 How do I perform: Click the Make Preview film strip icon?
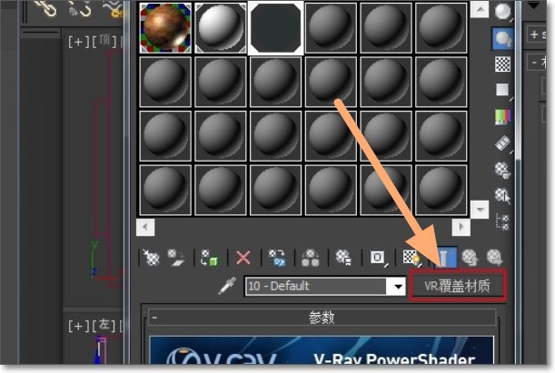pyautogui.click(x=502, y=143)
